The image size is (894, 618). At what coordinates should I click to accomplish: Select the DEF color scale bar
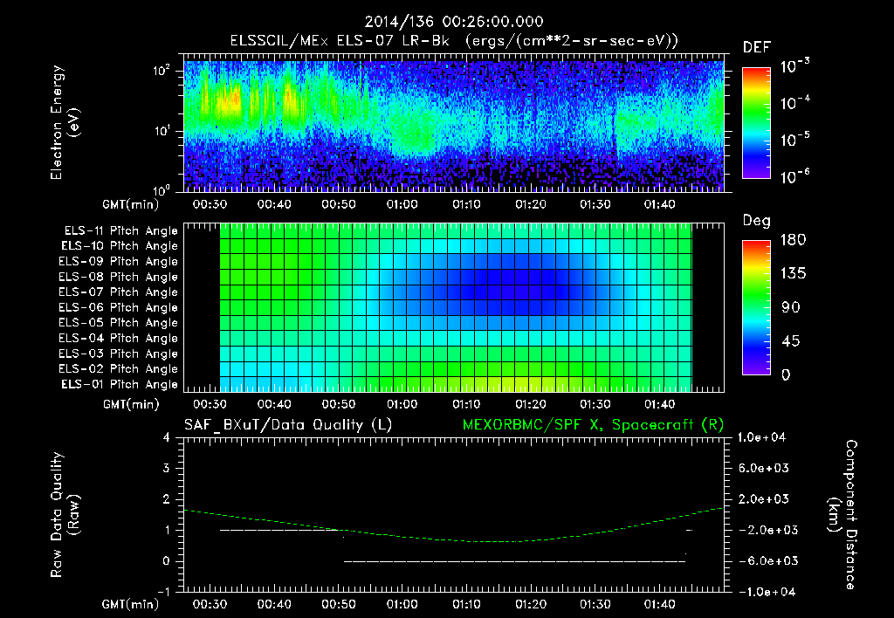[756, 122]
